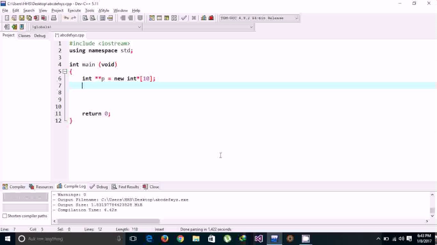Switch to bottom Debug tab
This screenshot has height=245, width=437.
(99, 187)
